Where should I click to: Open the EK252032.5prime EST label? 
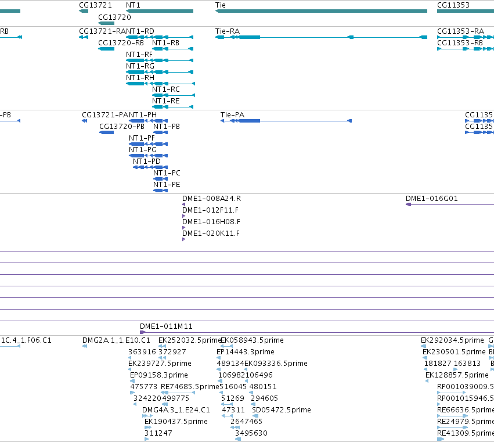point(190,340)
